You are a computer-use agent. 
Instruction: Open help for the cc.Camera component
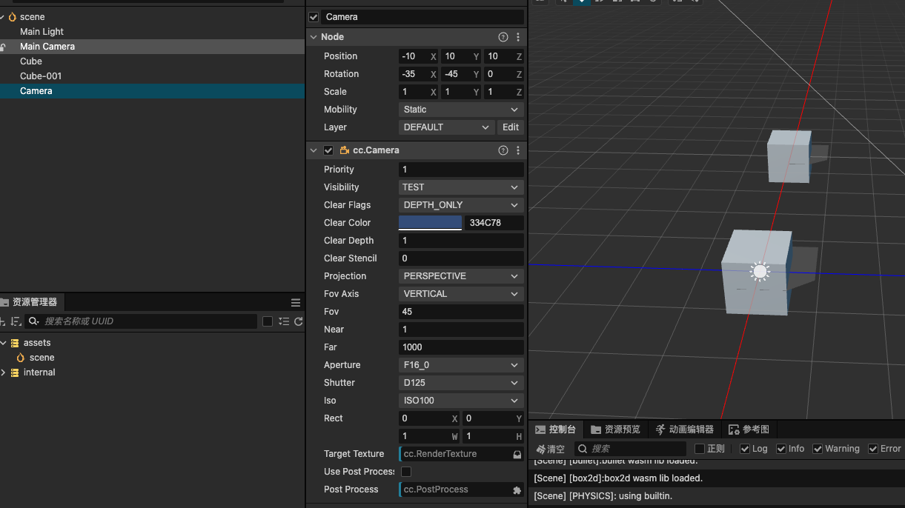(x=503, y=150)
